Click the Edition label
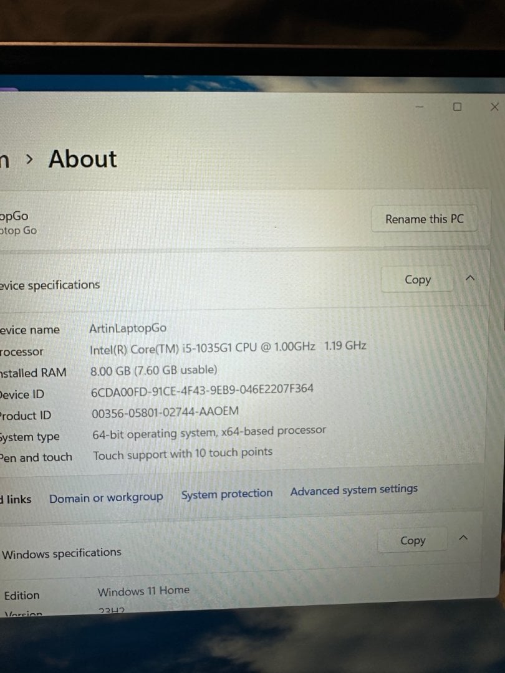 pyautogui.click(x=22, y=595)
